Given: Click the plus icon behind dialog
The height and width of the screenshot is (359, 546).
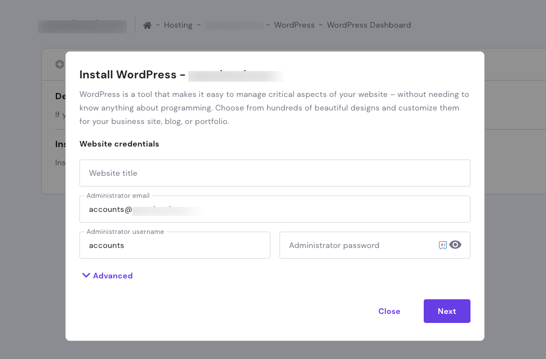Looking at the screenshot, I should click(x=60, y=64).
